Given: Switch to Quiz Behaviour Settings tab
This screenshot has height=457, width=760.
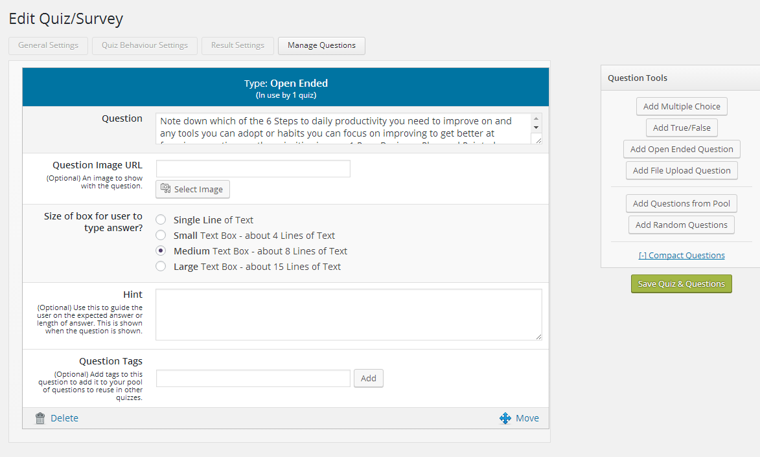Looking at the screenshot, I should (x=144, y=45).
